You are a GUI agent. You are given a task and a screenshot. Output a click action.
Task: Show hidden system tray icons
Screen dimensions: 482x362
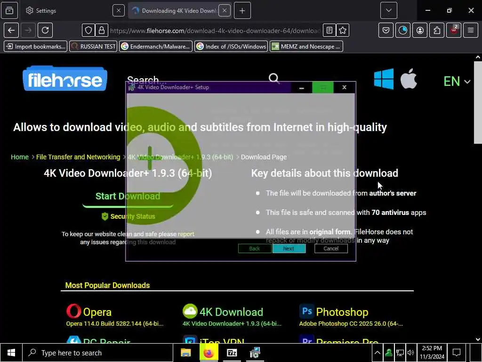pos(377,353)
